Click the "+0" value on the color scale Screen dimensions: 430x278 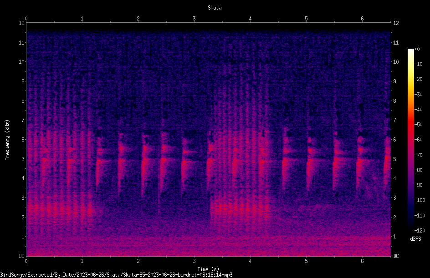click(417, 49)
